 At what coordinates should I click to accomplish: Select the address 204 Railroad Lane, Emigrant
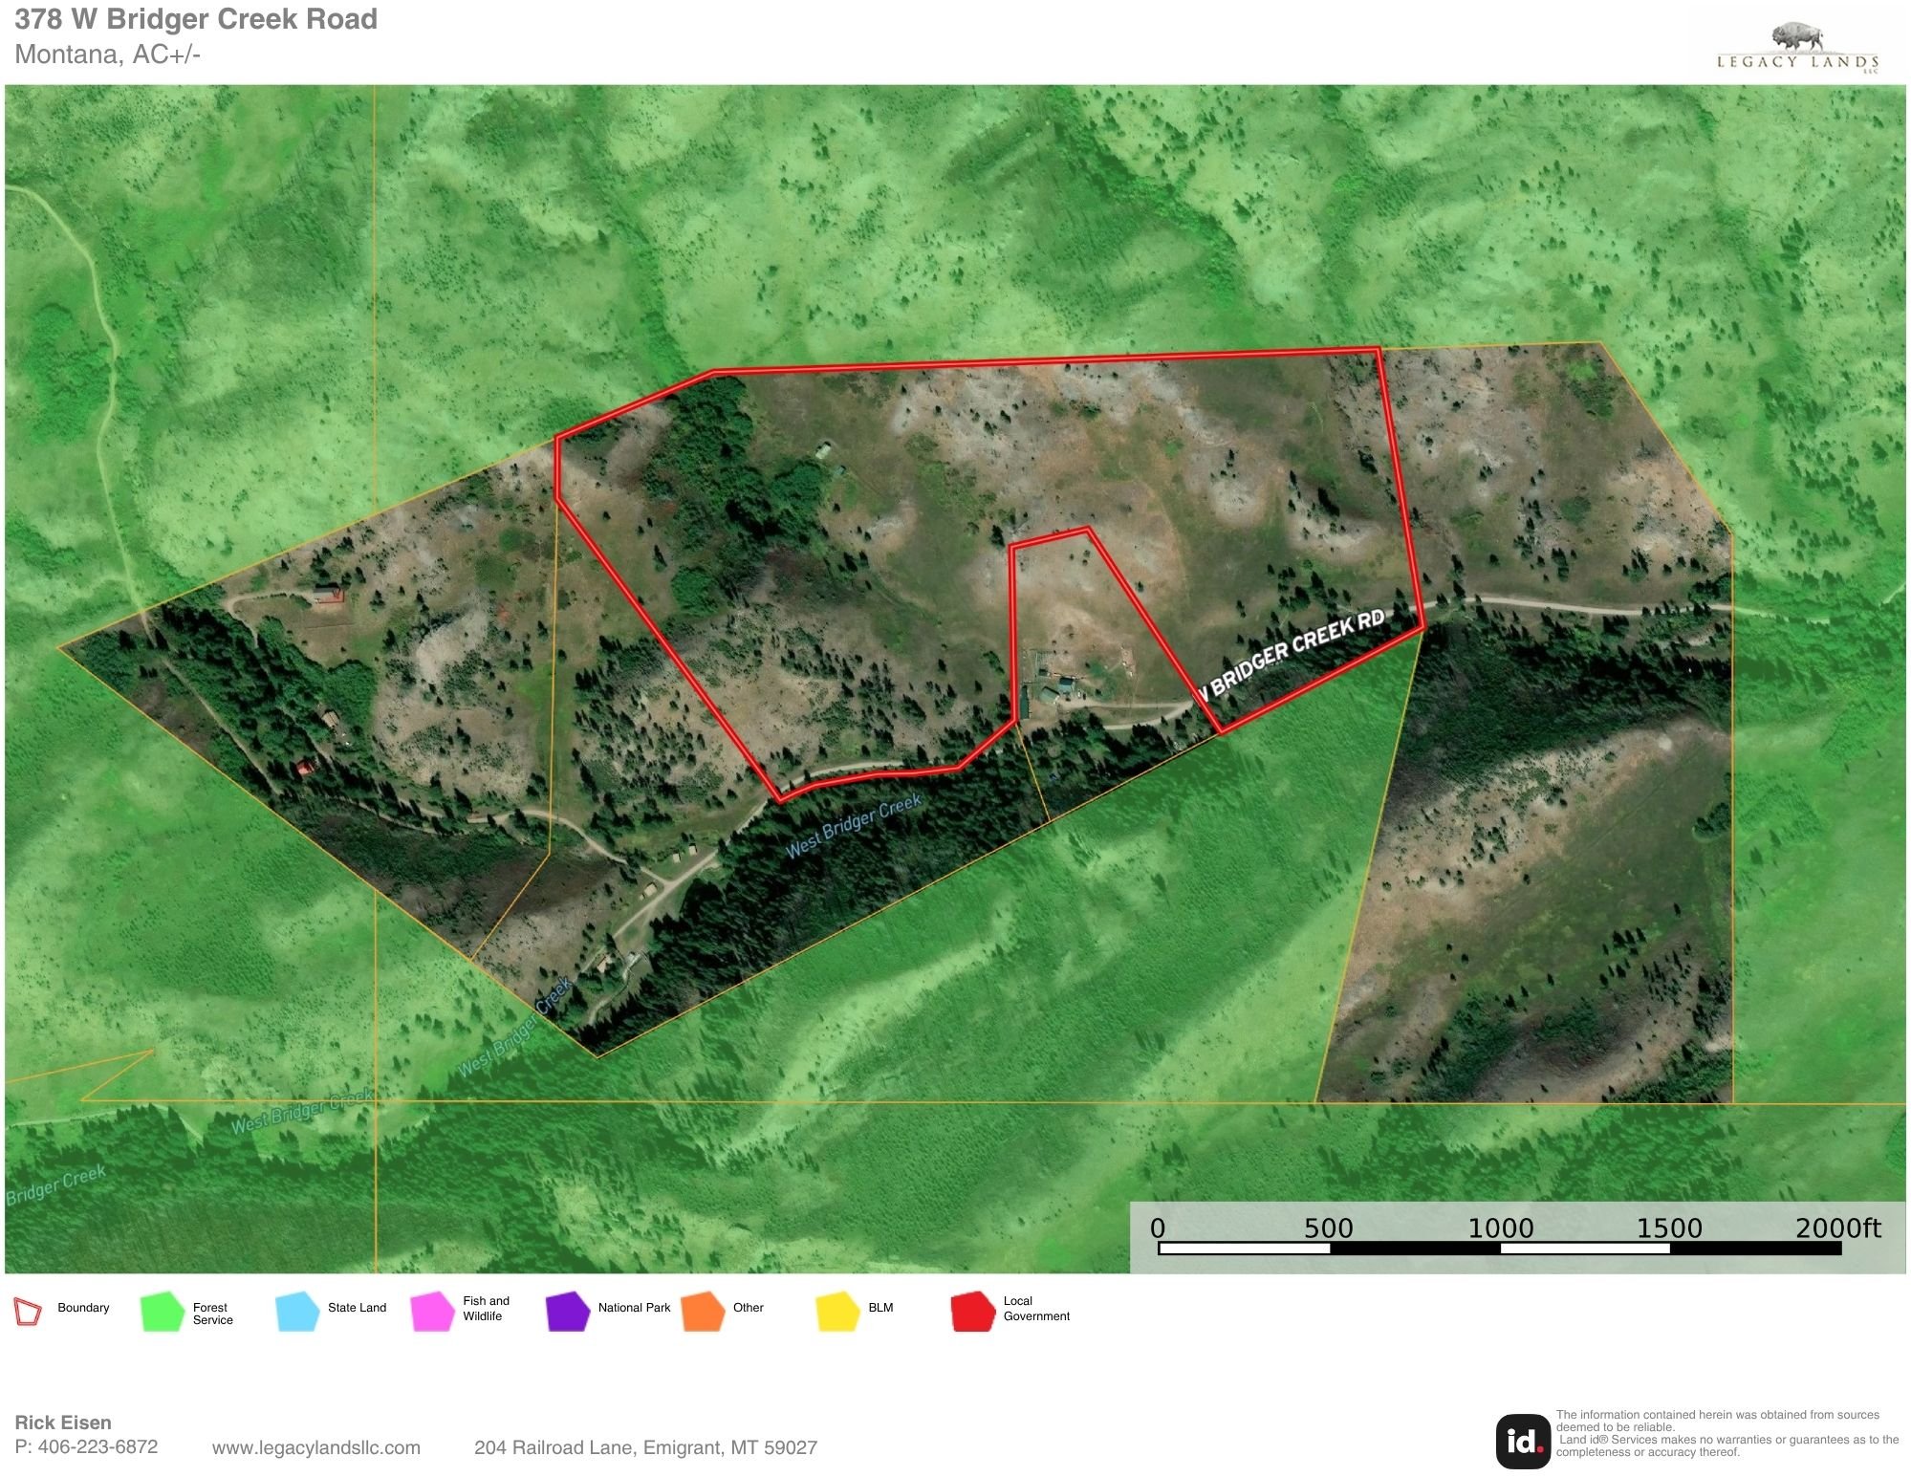(x=645, y=1447)
